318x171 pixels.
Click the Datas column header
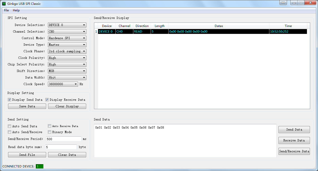[219, 26]
